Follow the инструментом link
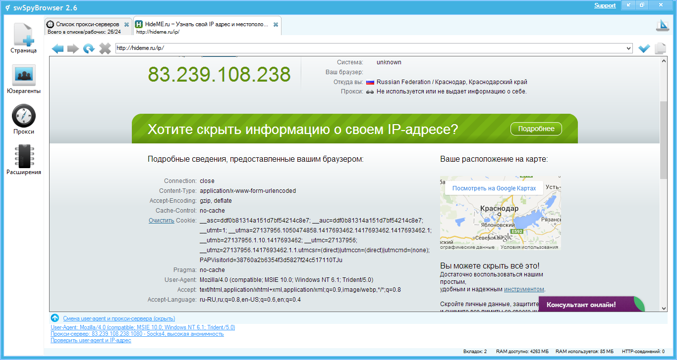 [524, 289]
